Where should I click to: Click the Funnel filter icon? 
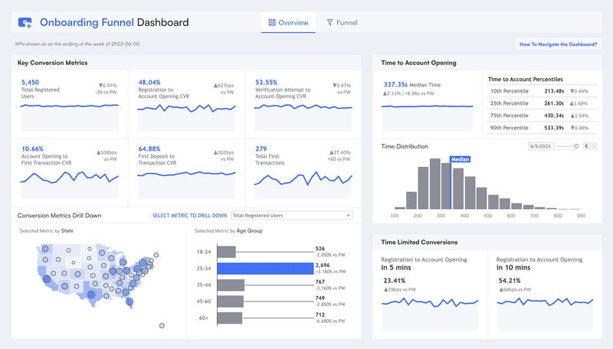click(330, 23)
